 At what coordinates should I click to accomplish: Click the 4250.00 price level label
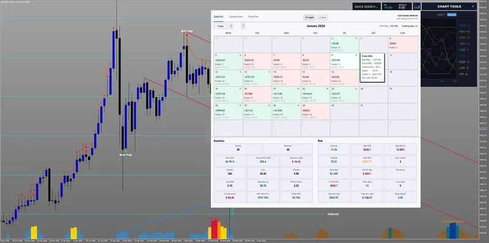[333, 214]
